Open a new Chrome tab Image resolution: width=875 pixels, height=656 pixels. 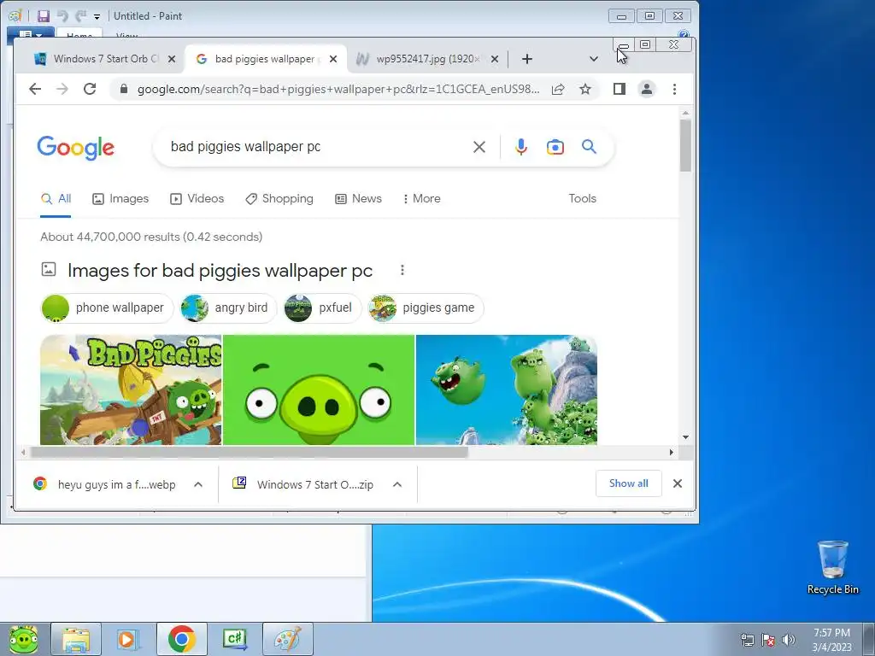[526, 59]
